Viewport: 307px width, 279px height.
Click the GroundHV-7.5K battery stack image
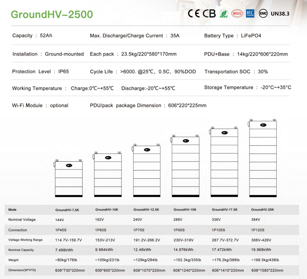click(69, 178)
